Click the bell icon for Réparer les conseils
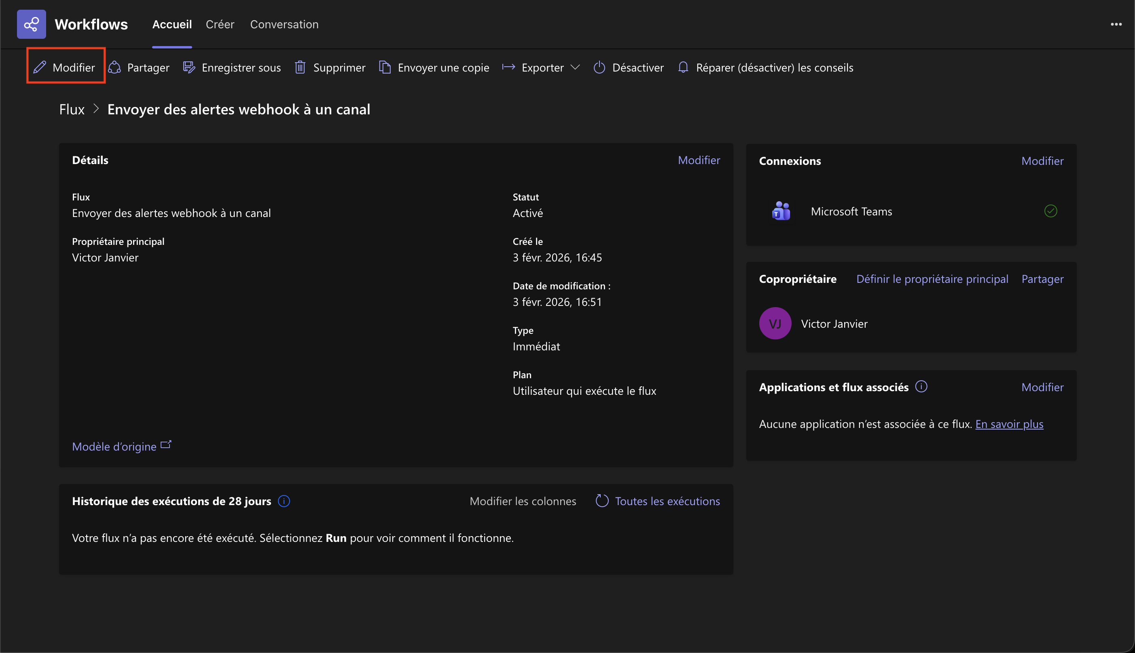This screenshot has height=653, width=1135. point(683,67)
